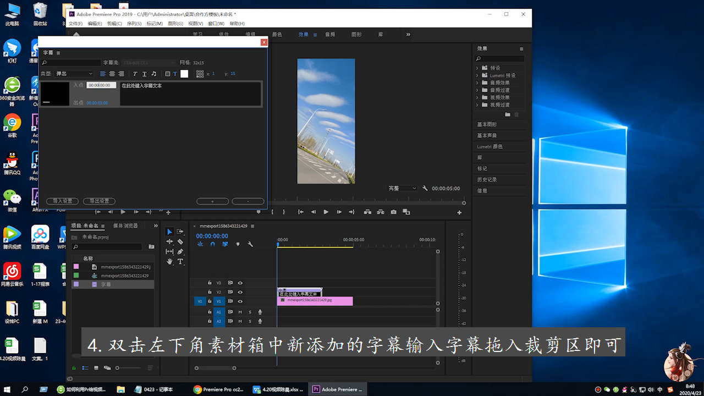Expand the 预设 effects folder
704x396 pixels.
coord(477,68)
